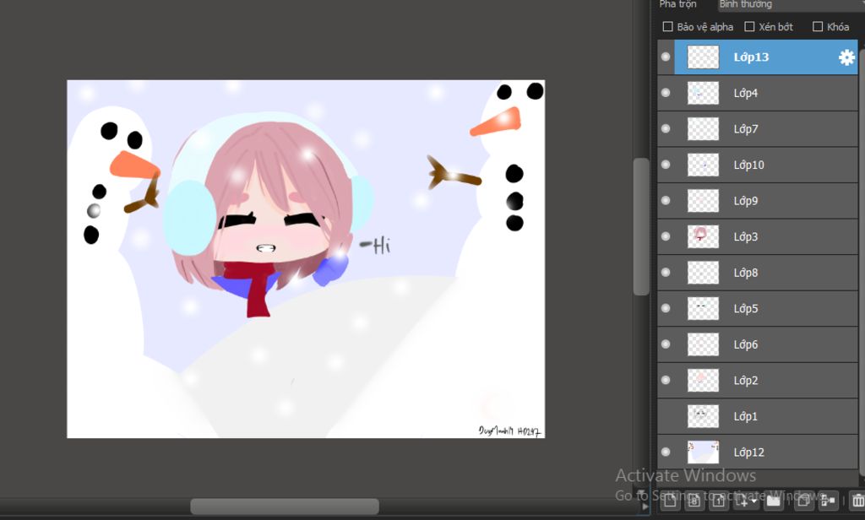Add a new color layer
Viewport: 865px width, 520px height.
coord(670,501)
